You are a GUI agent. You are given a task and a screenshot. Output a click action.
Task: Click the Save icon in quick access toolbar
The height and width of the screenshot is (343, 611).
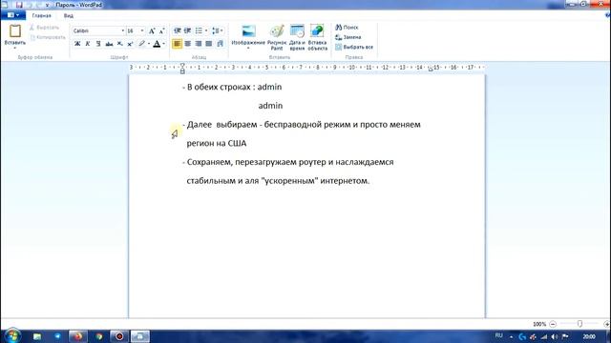[x=19, y=5]
